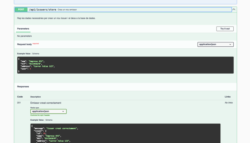Click the 'Links' column header
This screenshot has width=250, height=143.
point(228,97)
